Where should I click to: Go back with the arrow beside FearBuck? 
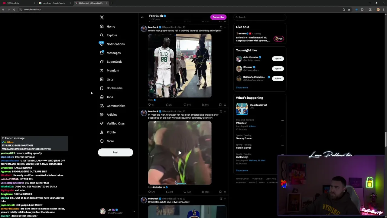(142, 17)
